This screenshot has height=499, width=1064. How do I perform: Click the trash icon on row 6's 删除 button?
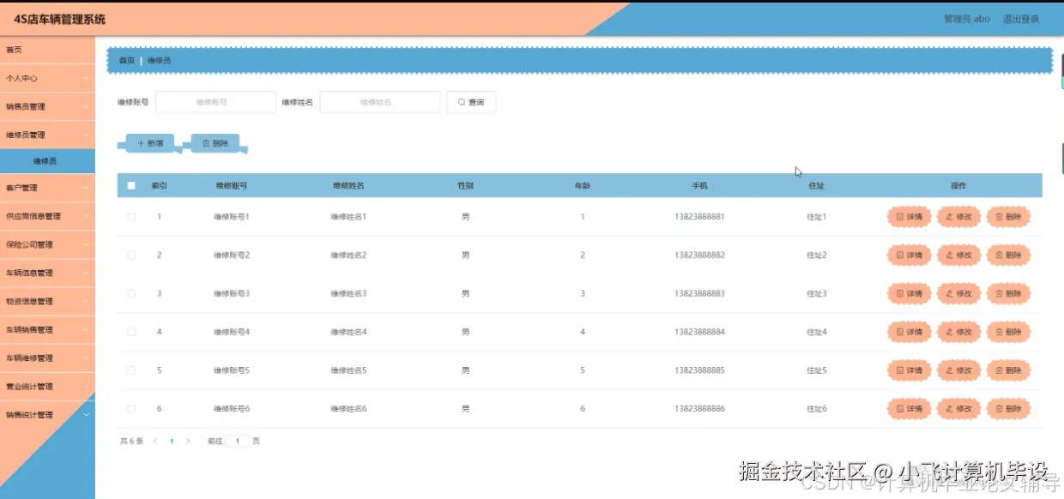pos(999,409)
